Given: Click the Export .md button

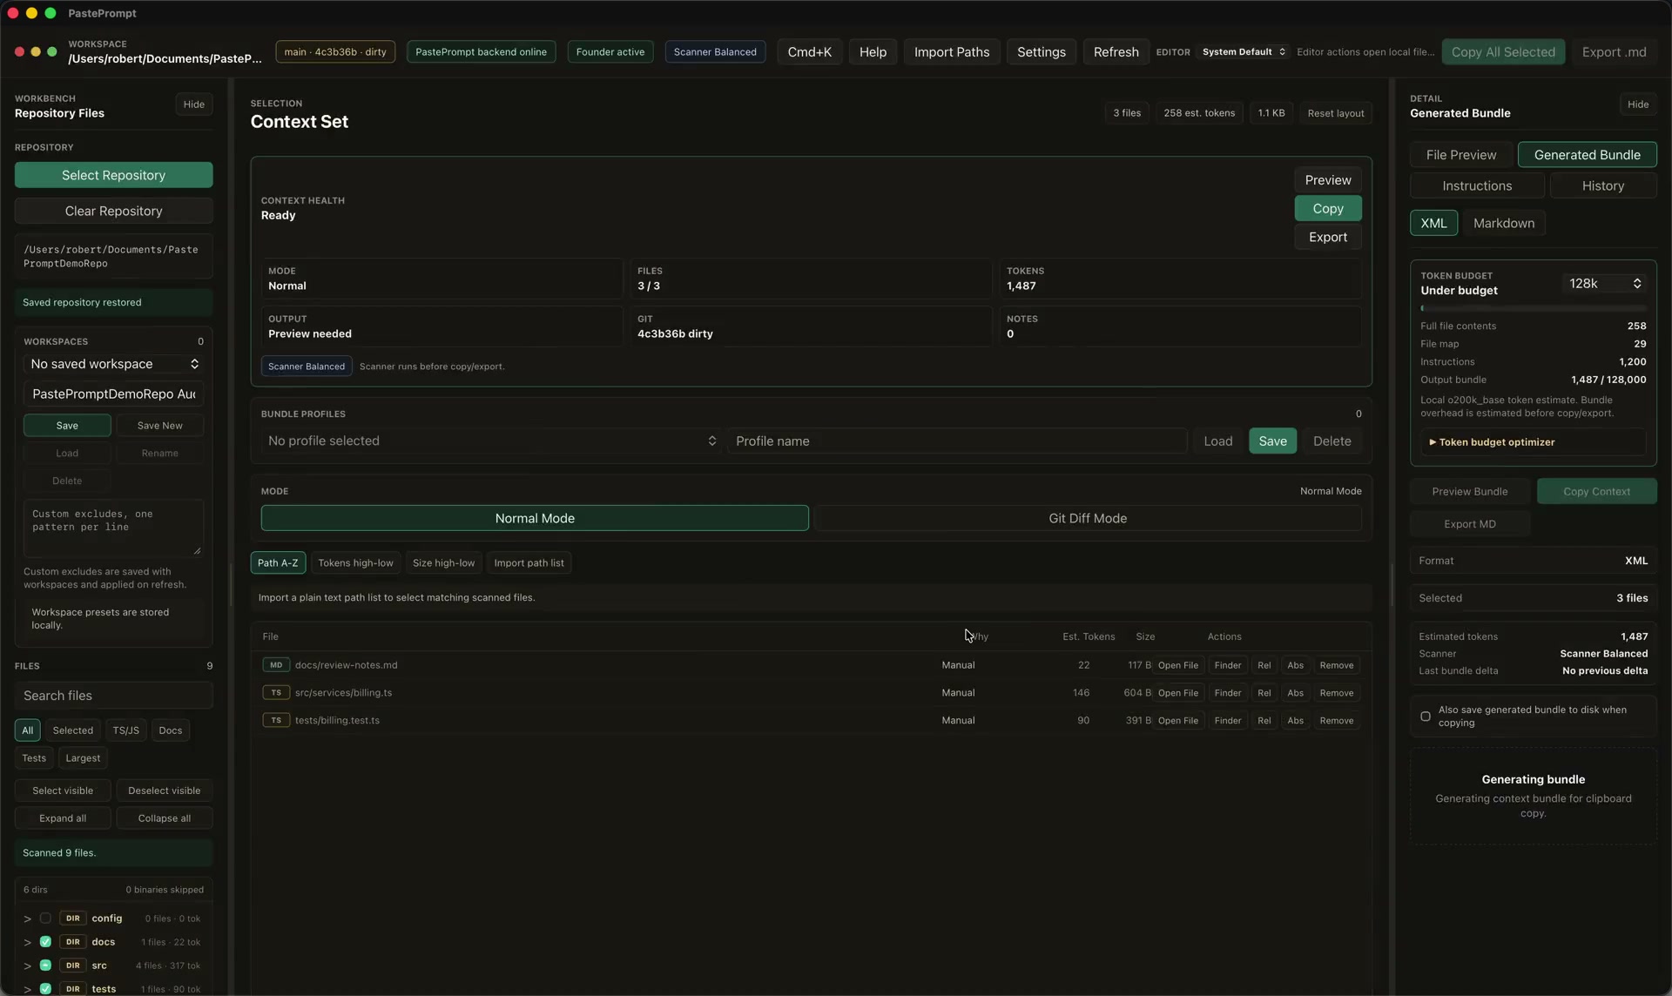Looking at the screenshot, I should [1614, 52].
